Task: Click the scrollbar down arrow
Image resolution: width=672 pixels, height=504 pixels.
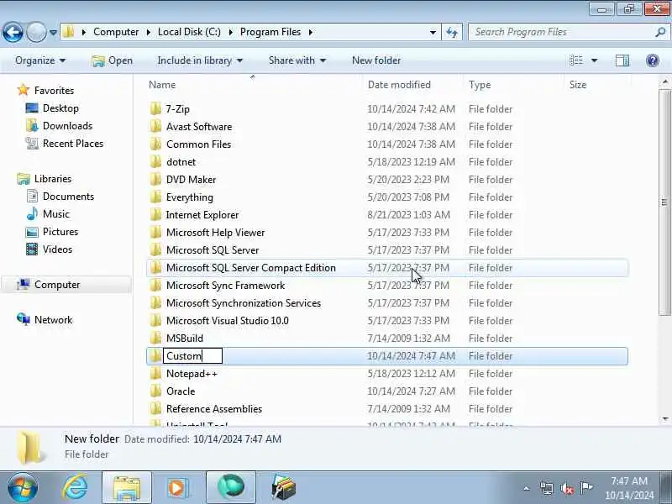Action: click(x=664, y=418)
